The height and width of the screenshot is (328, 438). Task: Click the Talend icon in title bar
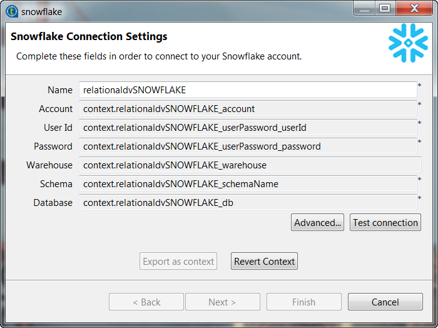[x=11, y=10]
